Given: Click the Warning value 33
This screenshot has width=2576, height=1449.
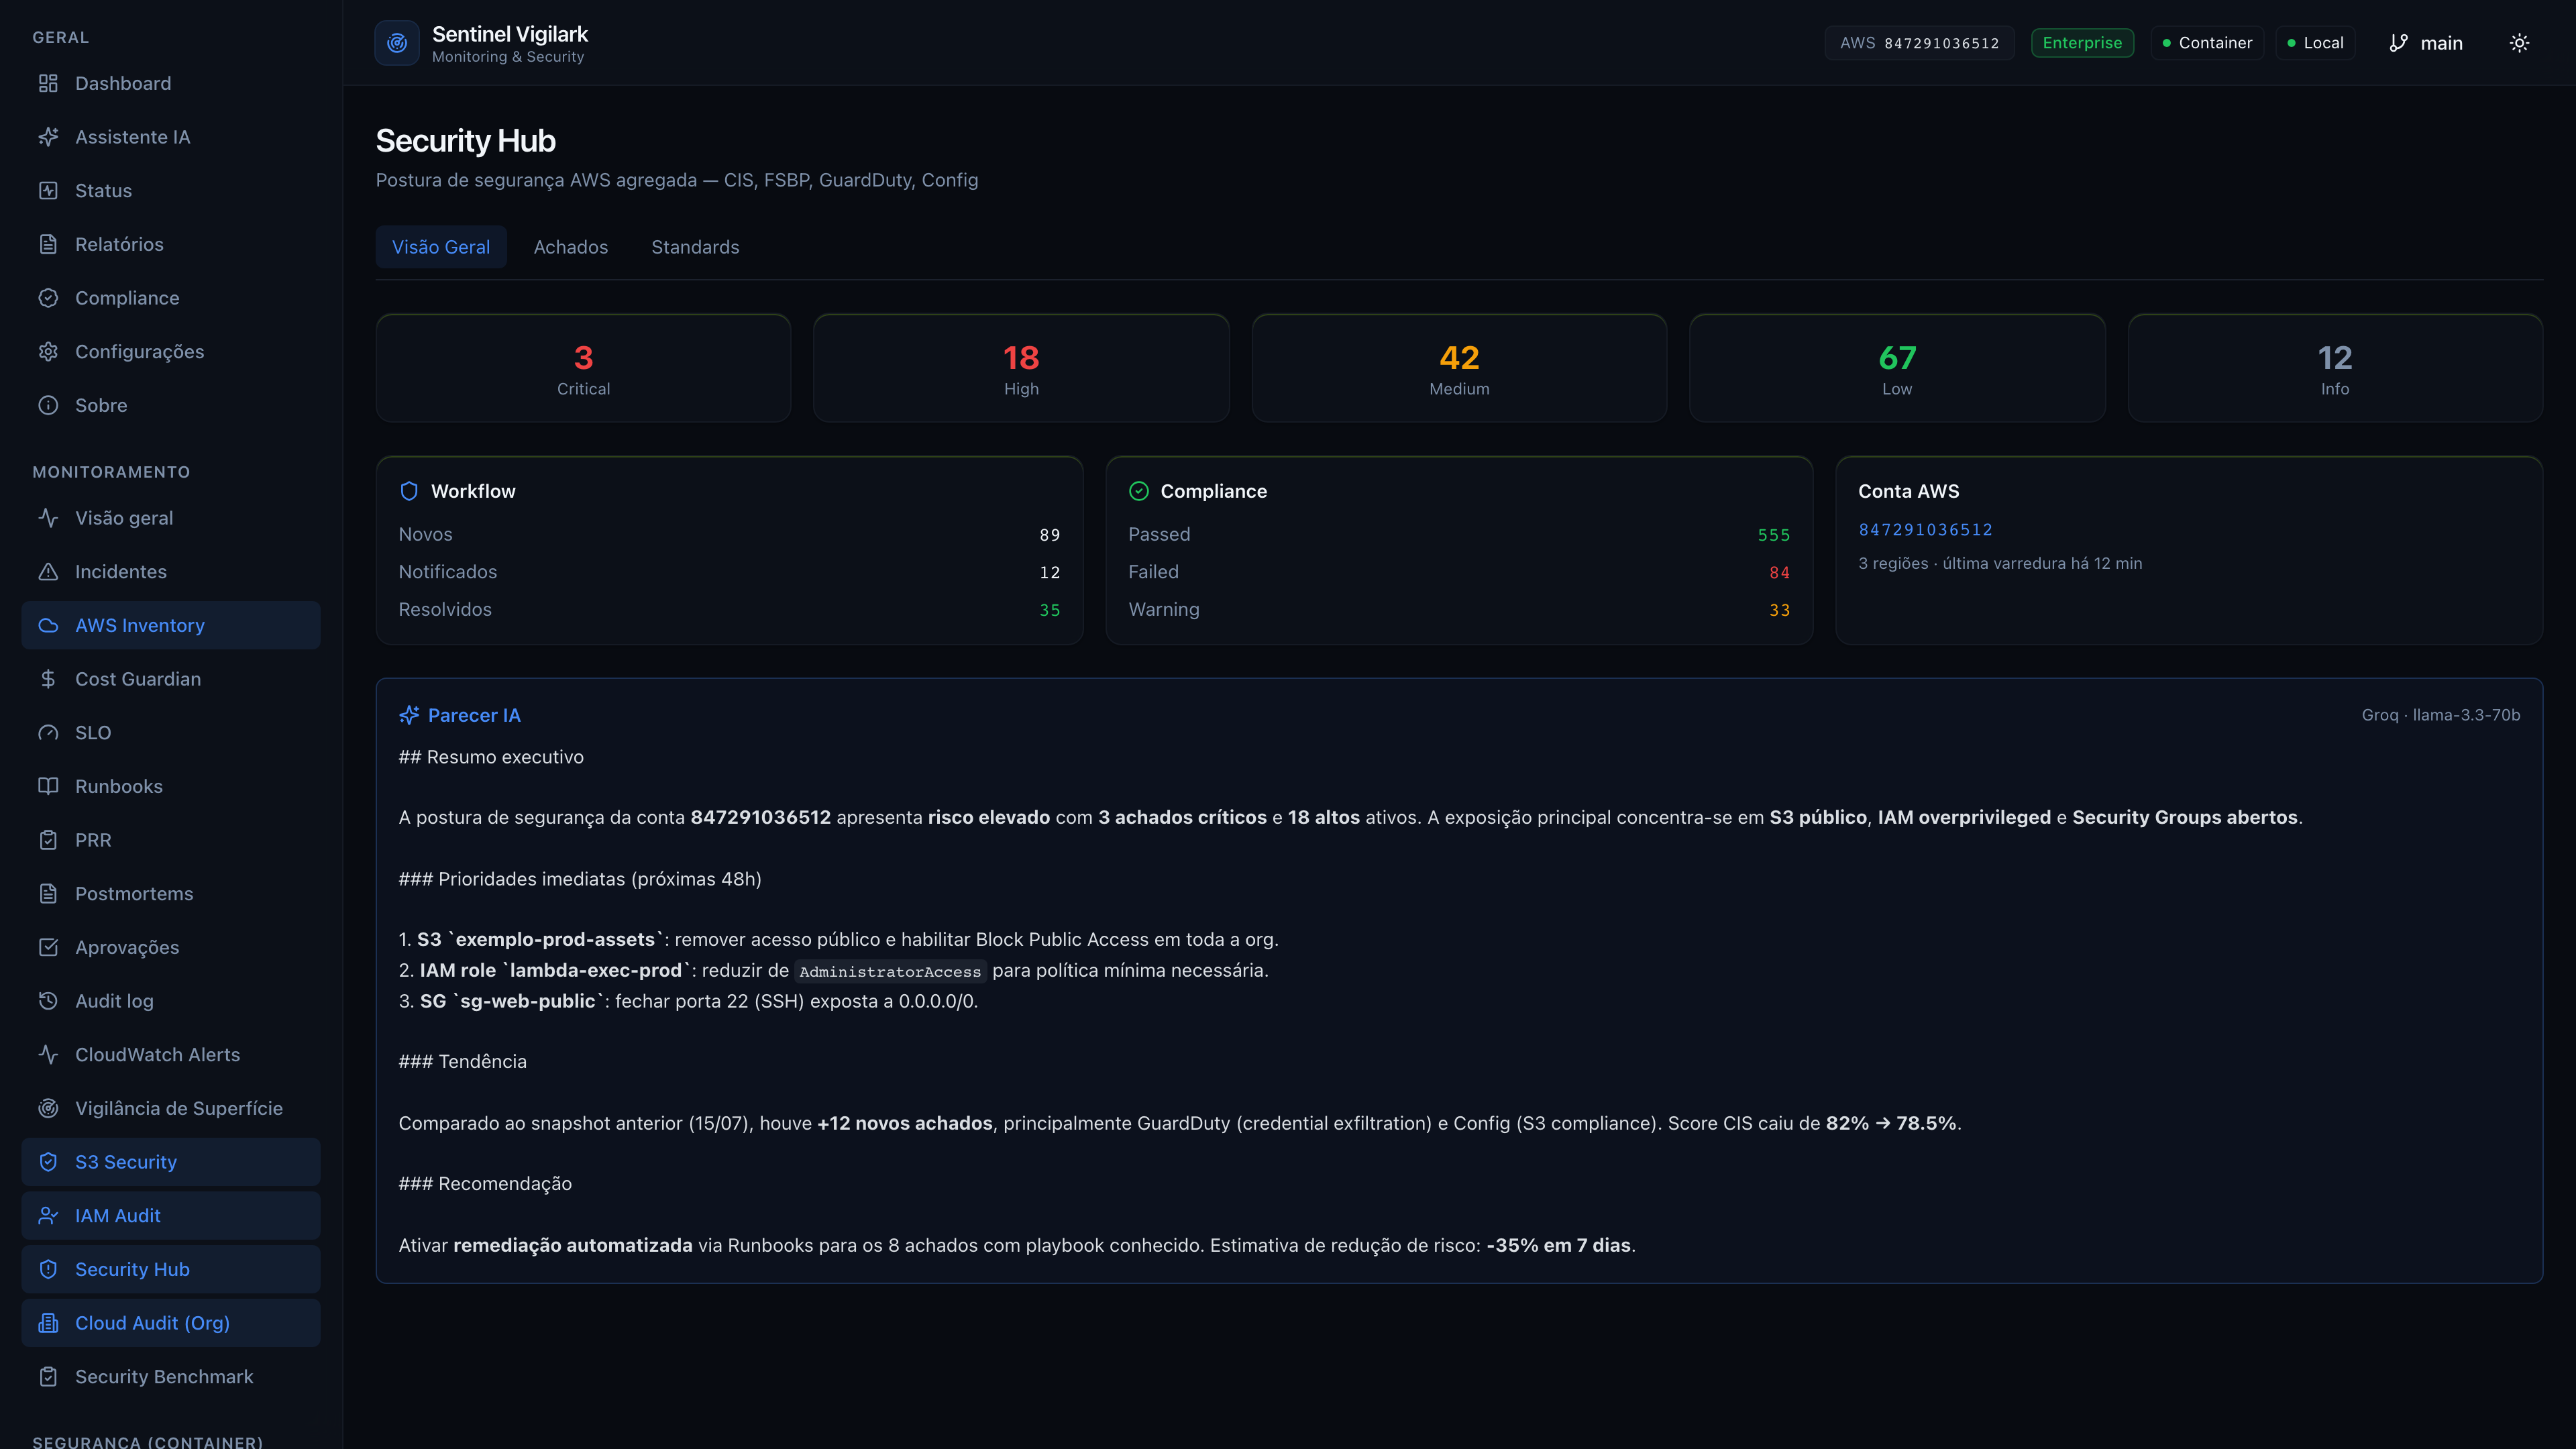Looking at the screenshot, I should click(1779, 610).
